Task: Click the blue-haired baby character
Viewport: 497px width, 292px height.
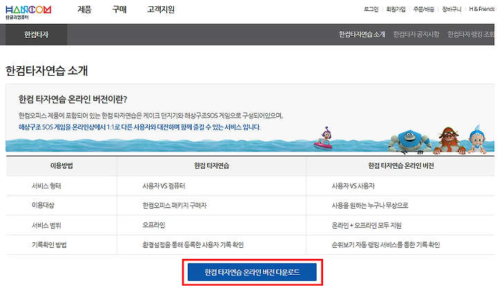Action: coord(478,139)
